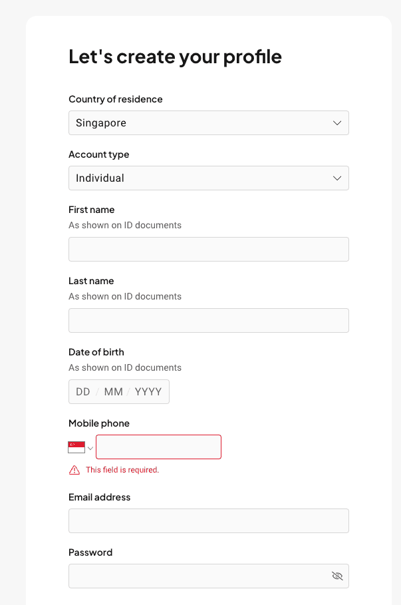Click the MM month field
Viewport: 401px width, 605px height.
(x=113, y=392)
